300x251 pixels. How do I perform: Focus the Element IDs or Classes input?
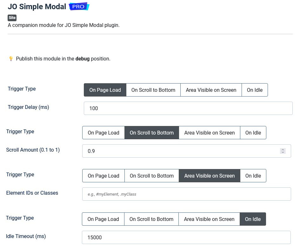[187, 194]
